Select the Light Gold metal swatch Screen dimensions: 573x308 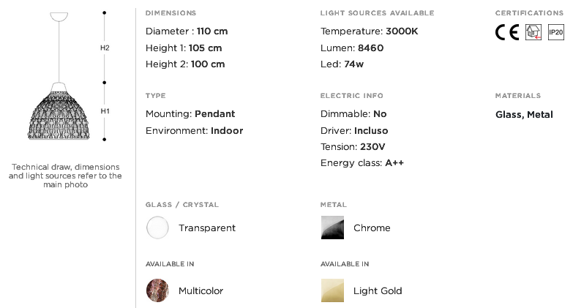[332, 290]
